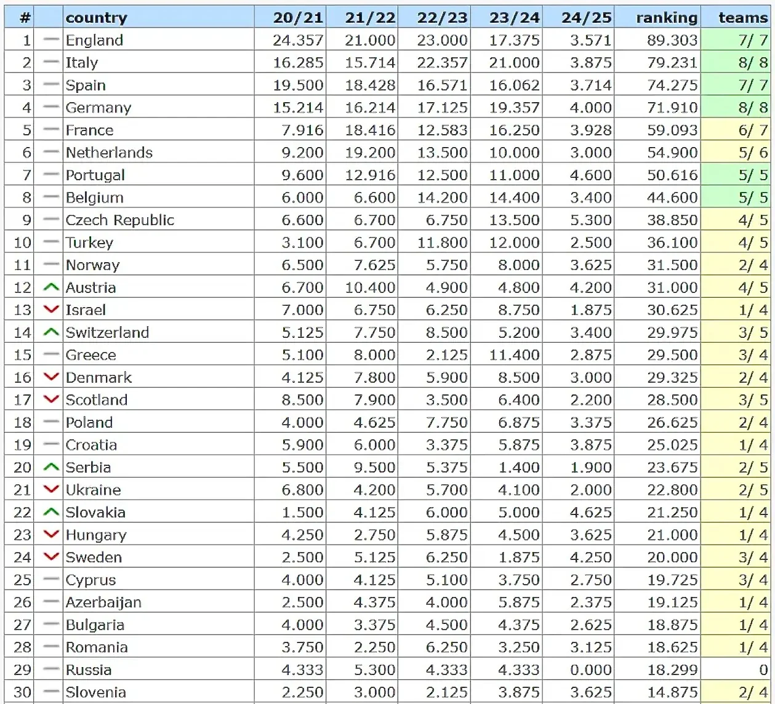The image size is (775, 704).
Task: Click the red down arrow beside Denmark
Action: (51, 377)
